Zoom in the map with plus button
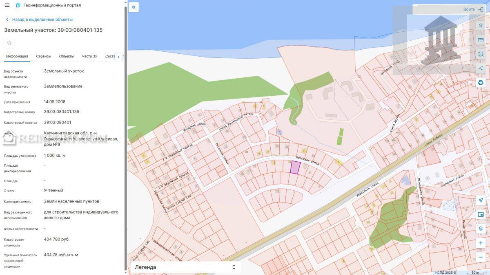 (x=481, y=243)
